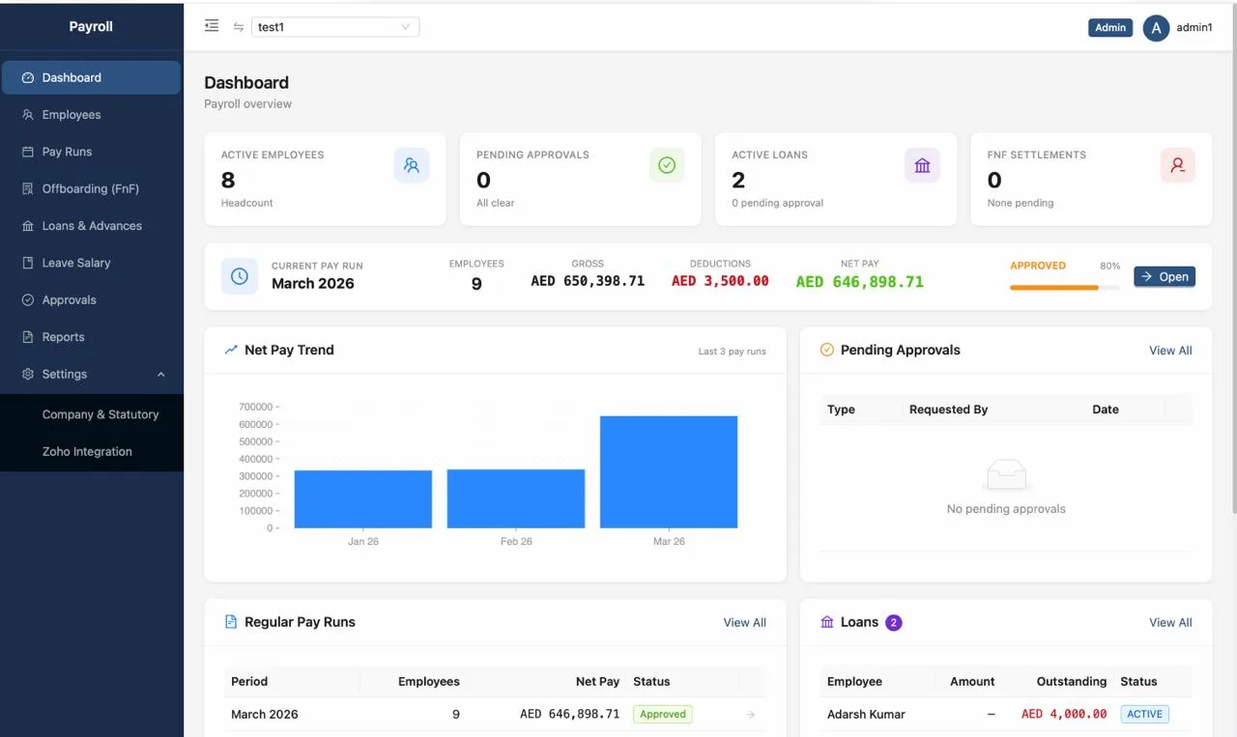Click the Loans panel bank icon
The image size is (1237, 737).
point(827,622)
